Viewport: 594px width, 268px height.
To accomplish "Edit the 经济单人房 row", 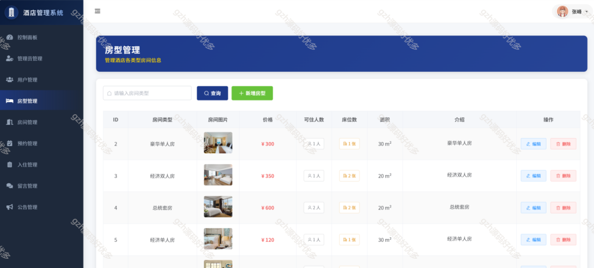I will pyautogui.click(x=534, y=240).
